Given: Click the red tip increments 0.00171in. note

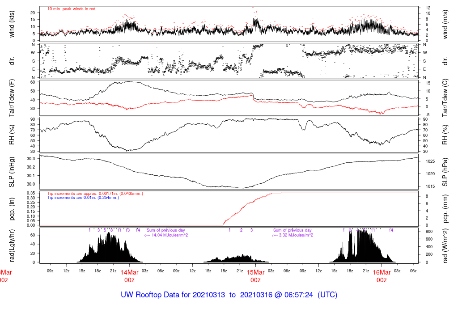Looking at the screenshot, I should click(x=95, y=194).
